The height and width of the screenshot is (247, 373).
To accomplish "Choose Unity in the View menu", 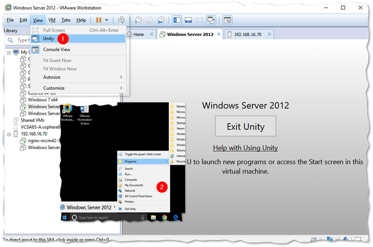I will click(78, 39).
